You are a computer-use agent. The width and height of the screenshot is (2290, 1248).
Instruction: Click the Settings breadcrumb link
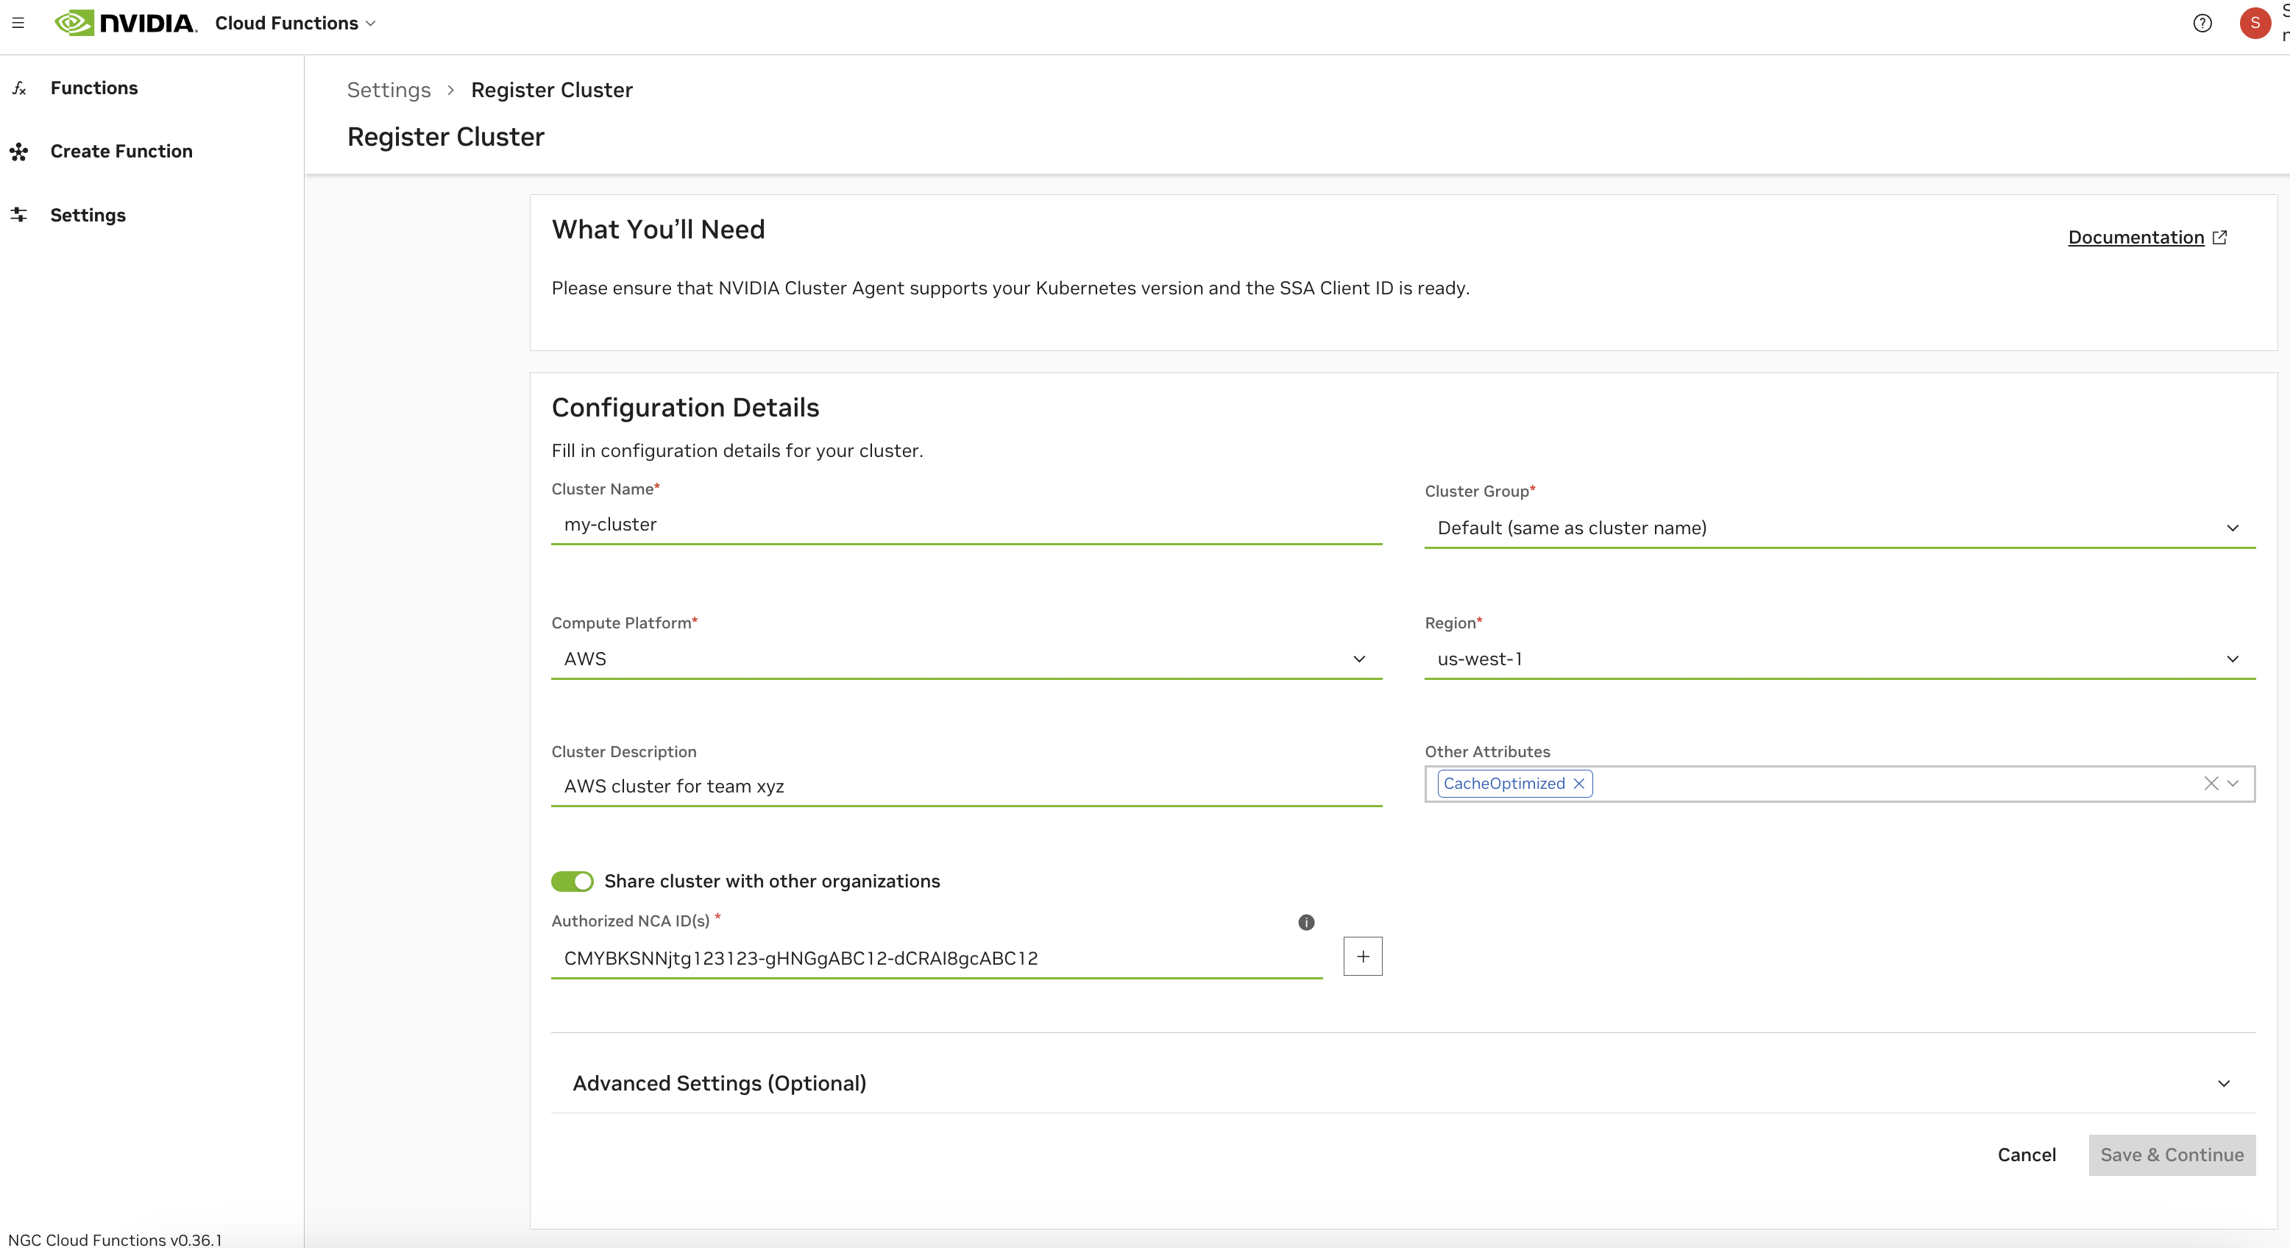click(x=389, y=90)
